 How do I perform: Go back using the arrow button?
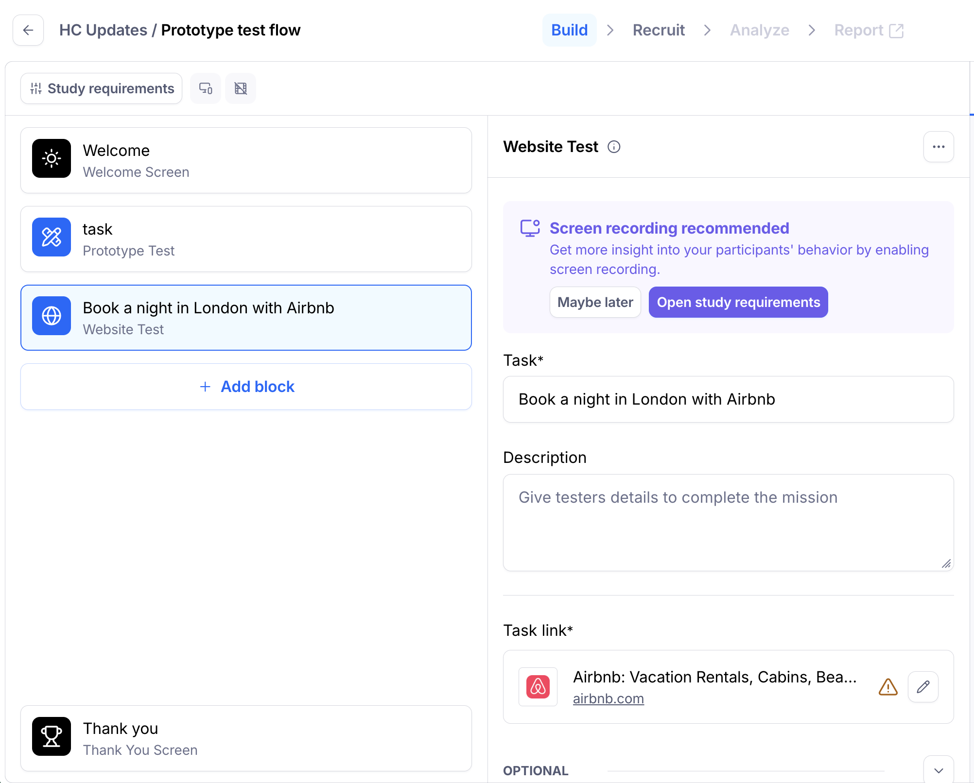(28, 30)
